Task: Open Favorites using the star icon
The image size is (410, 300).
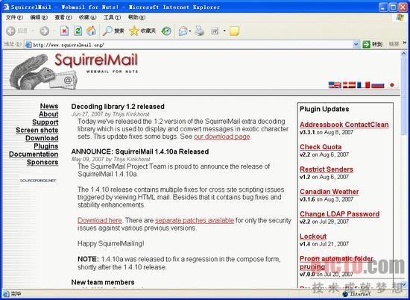Action: (134, 31)
